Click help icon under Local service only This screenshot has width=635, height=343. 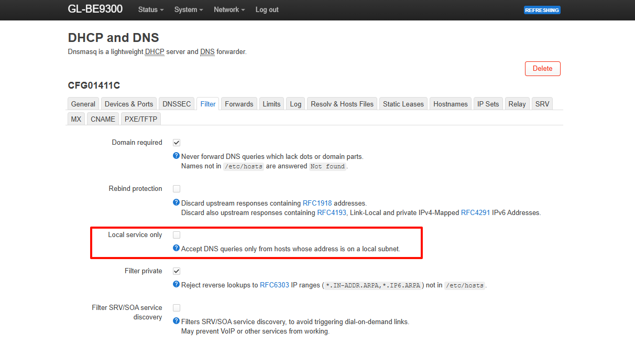[x=177, y=248]
